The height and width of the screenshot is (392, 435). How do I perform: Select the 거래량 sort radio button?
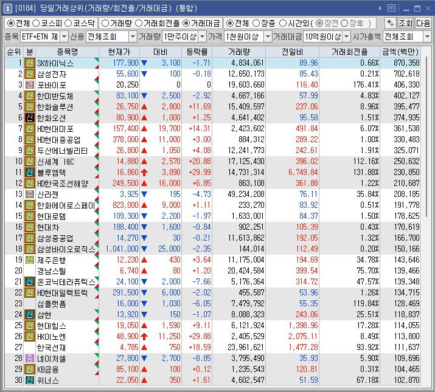coord(105,23)
